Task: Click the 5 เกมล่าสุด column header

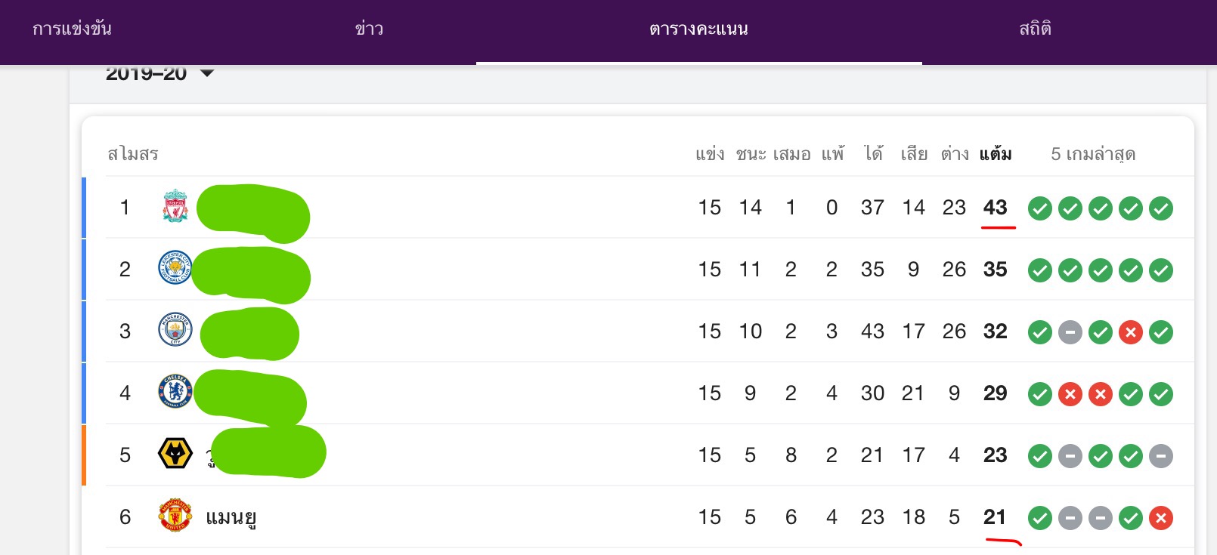Action: [x=1092, y=154]
